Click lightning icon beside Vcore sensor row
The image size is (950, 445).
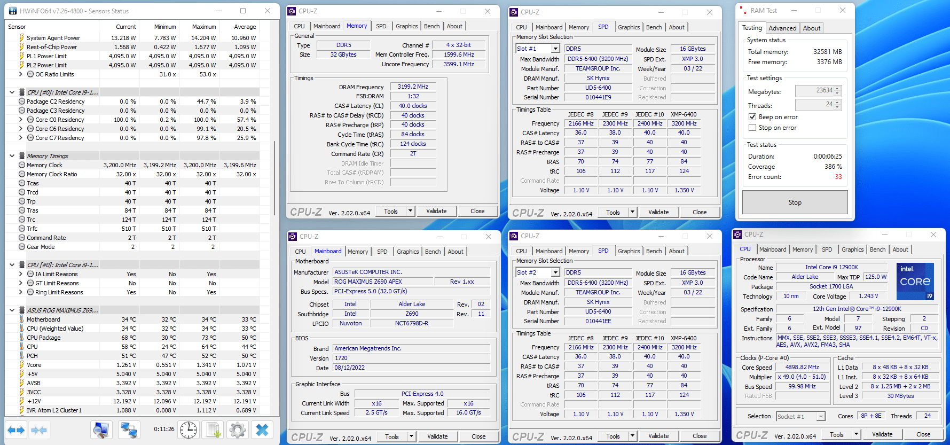point(22,365)
